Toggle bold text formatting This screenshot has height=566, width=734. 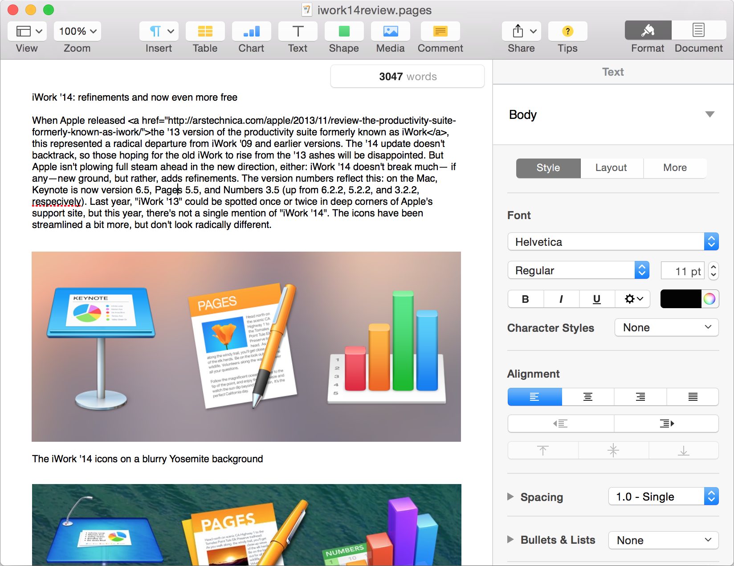pos(525,299)
